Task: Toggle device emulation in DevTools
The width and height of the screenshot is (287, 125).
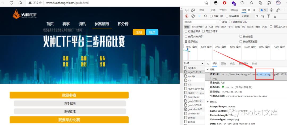Action: [193, 10]
